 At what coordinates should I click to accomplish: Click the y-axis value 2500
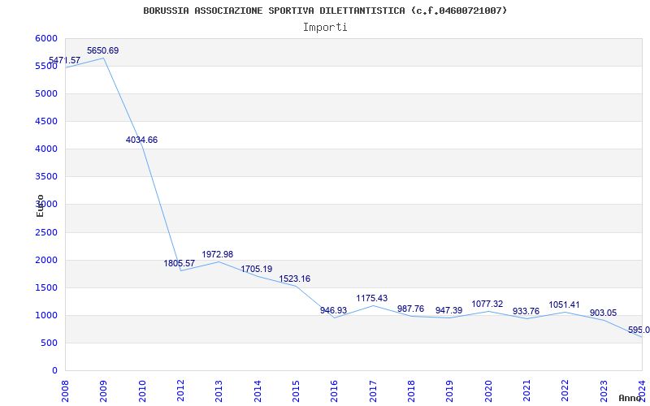coord(46,232)
